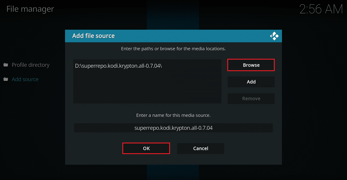
Task: Click the Remove button
Action: click(251, 98)
